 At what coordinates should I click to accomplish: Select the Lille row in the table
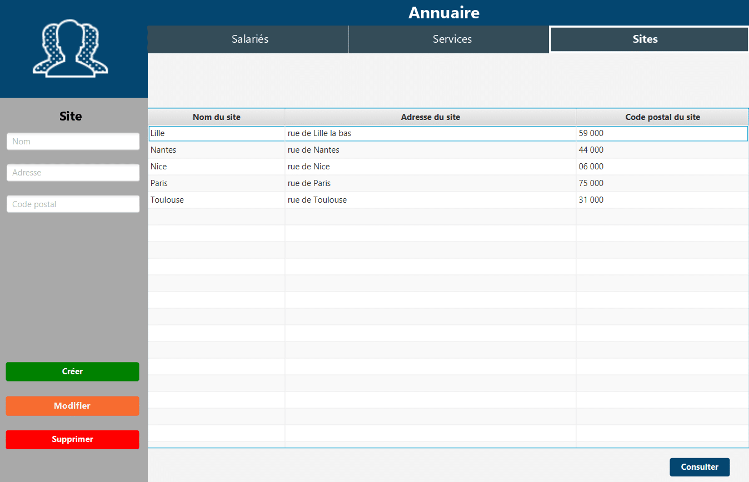(x=217, y=133)
